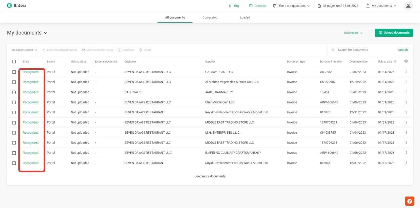Expand the My documents heading dropdown
The height and width of the screenshot is (208, 420).
[46, 33]
